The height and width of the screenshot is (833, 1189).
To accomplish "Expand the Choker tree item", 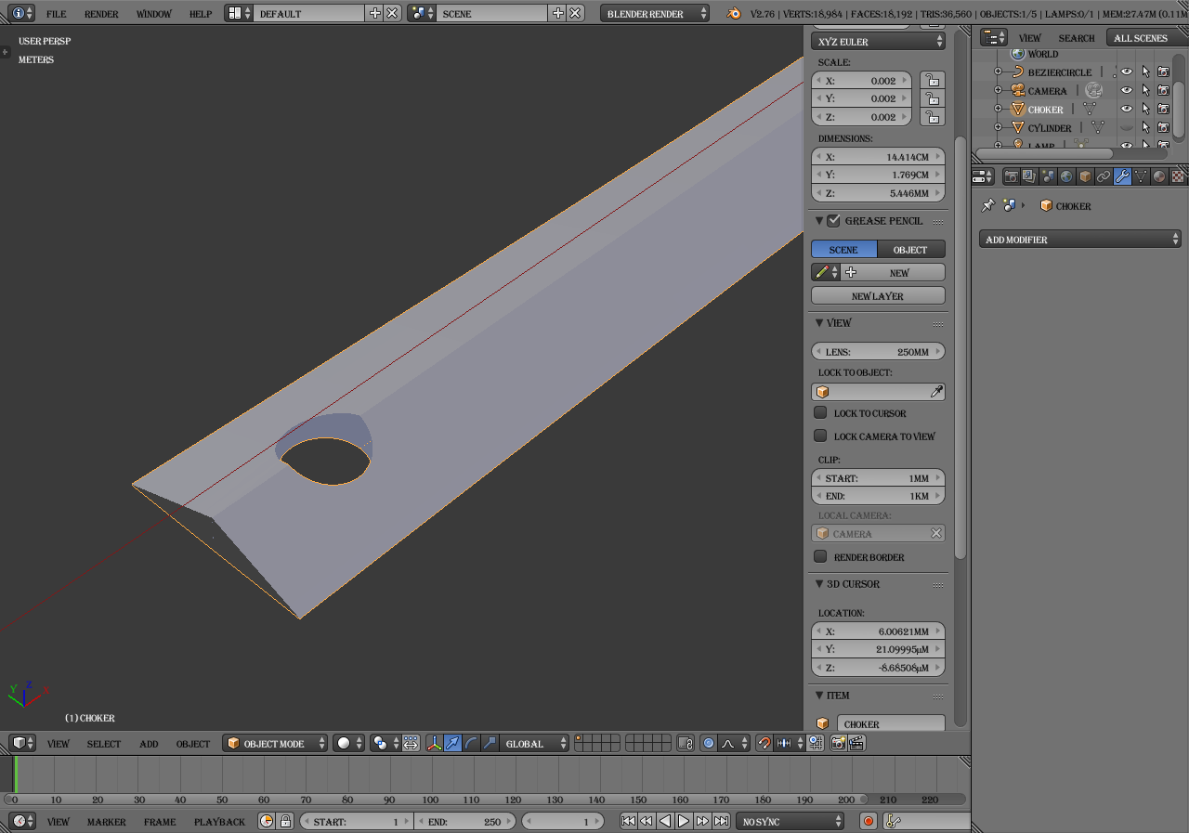I will click(x=998, y=109).
